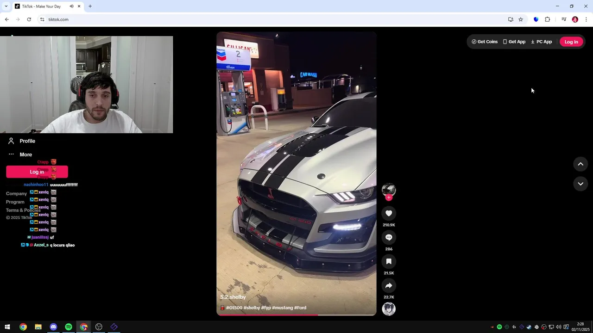
Task: Open the Chrome three-dot menu
Action: pos(586,19)
